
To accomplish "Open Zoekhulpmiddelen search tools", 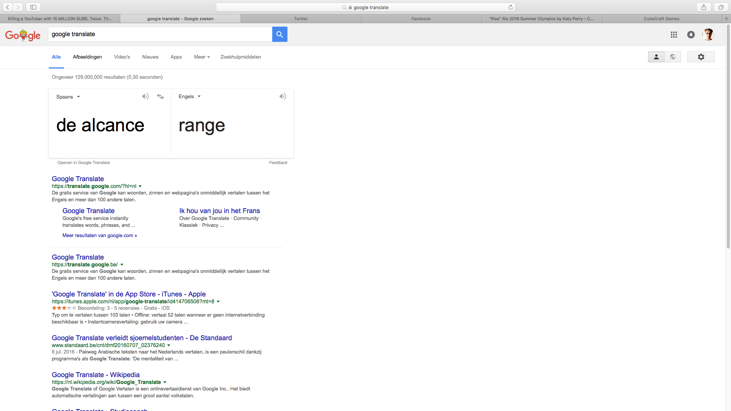I will (x=241, y=57).
